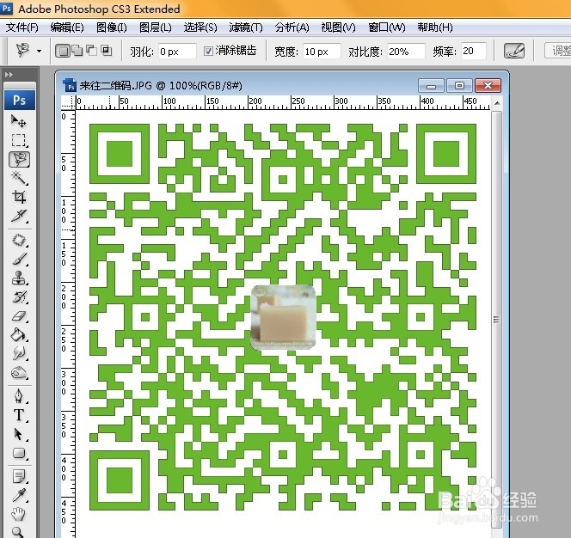Select the Magnetic Lasso tool in toolbox

(x=19, y=160)
